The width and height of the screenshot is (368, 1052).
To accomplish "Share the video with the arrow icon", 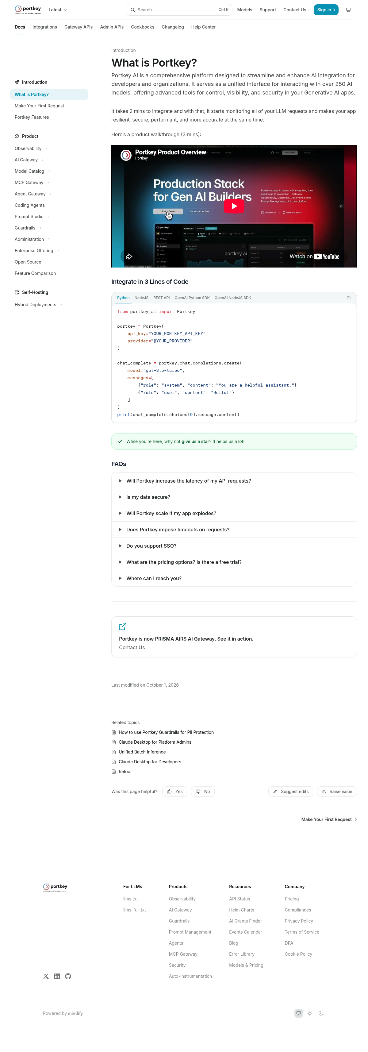I will tap(129, 256).
